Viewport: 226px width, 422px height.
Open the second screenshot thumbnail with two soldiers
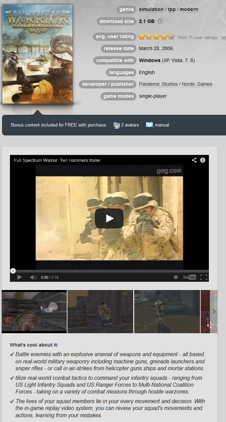pos(100,312)
